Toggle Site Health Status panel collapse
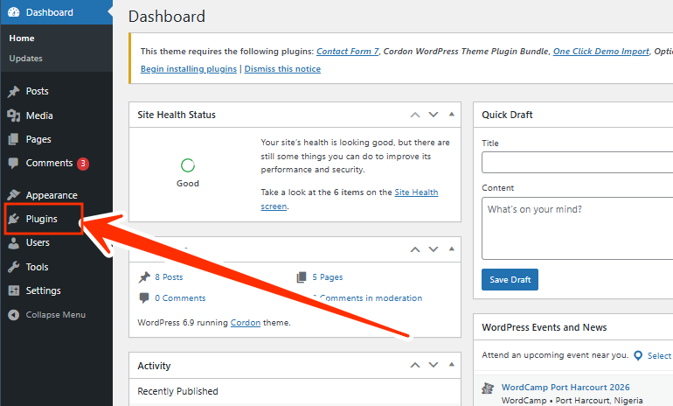The width and height of the screenshot is (673, 406). 452,115
